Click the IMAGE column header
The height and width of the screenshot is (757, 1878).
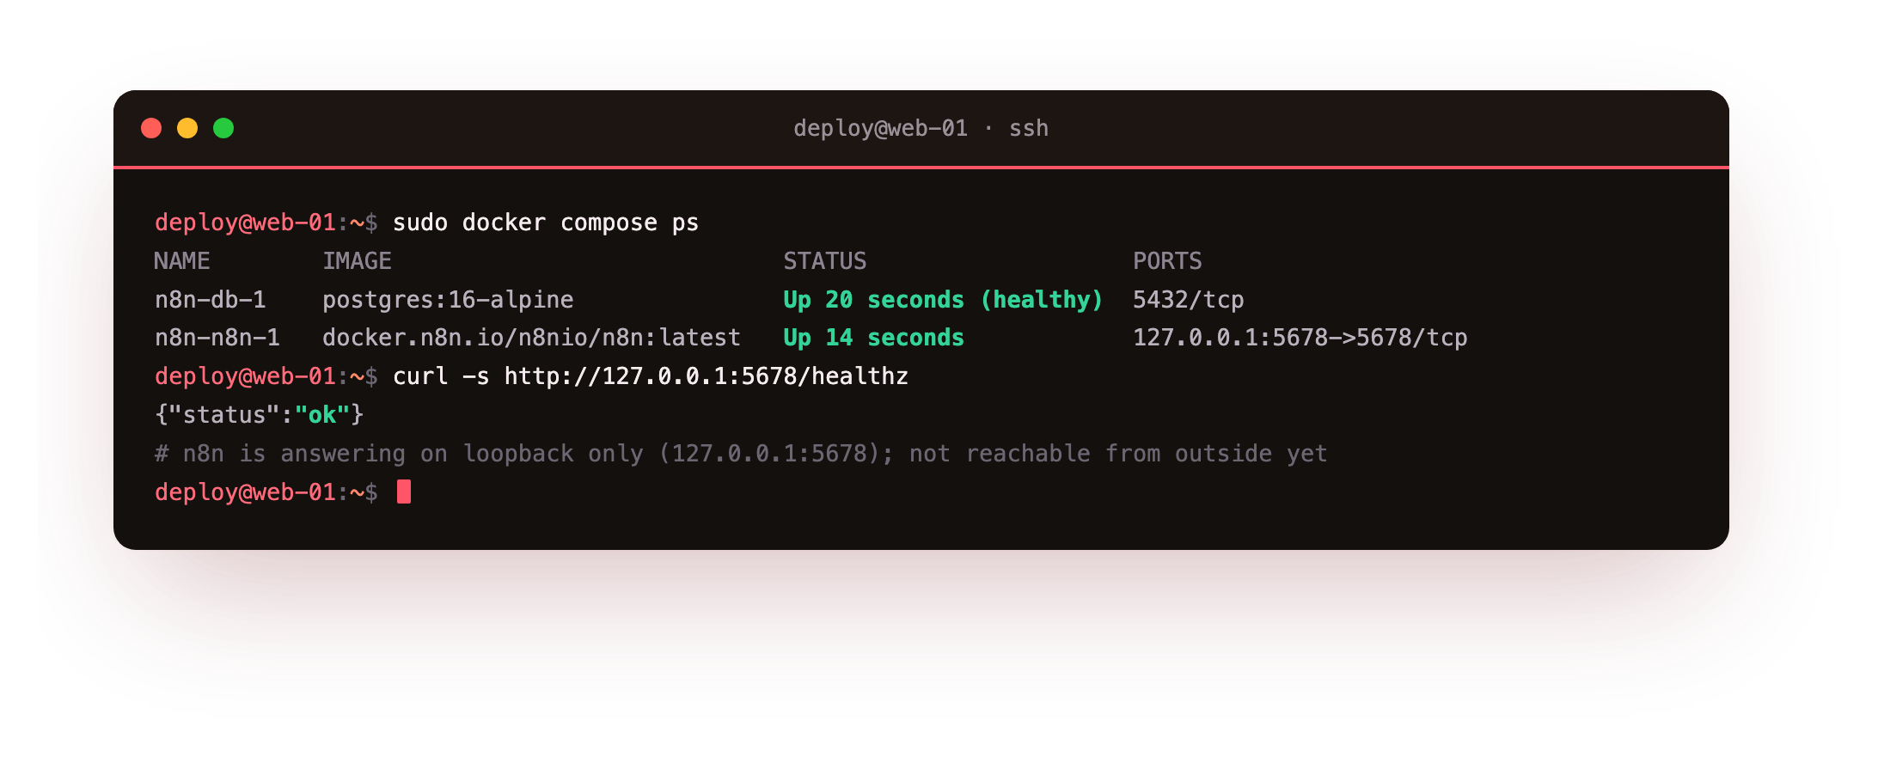pos(357,261)
